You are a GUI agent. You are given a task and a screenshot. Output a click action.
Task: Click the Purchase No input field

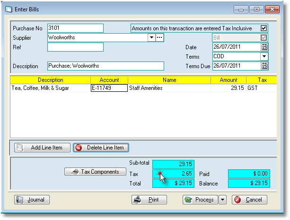(x=75, y=28)
